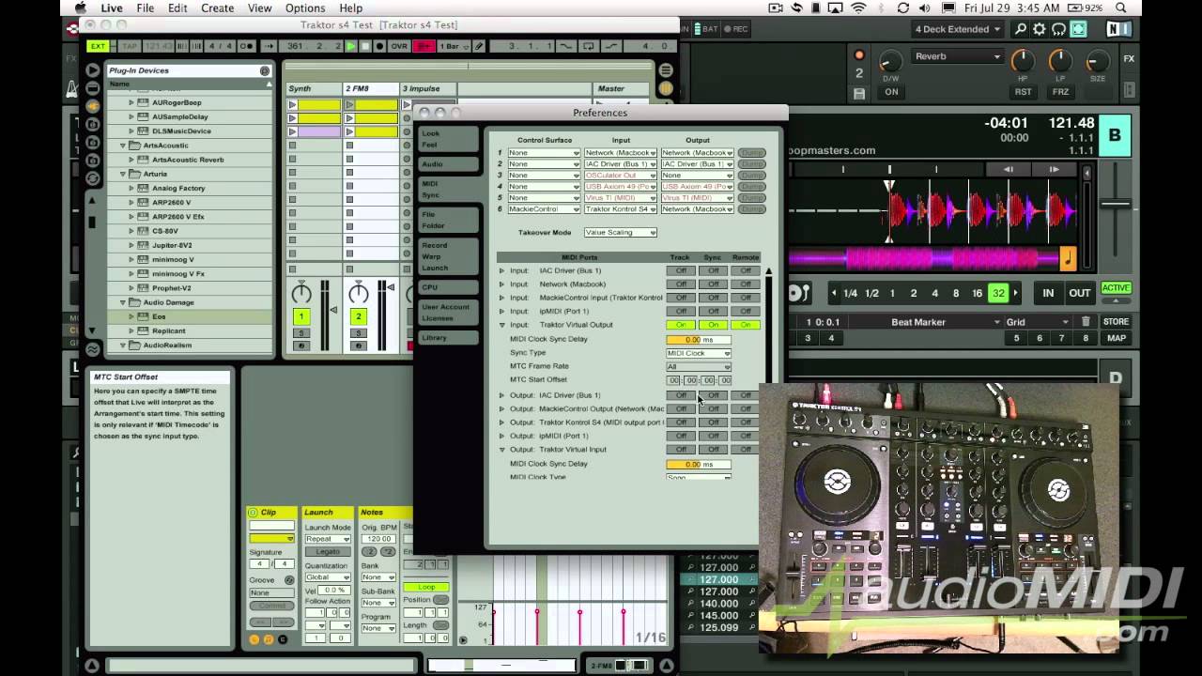Viewport: 1202px width, 676px height.
Task: Open Takeover Mode Value Scaling dropdown
Action: [x=621, y=232]
